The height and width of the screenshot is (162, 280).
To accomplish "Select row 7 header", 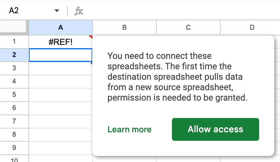I will click(x=14, y=121).
